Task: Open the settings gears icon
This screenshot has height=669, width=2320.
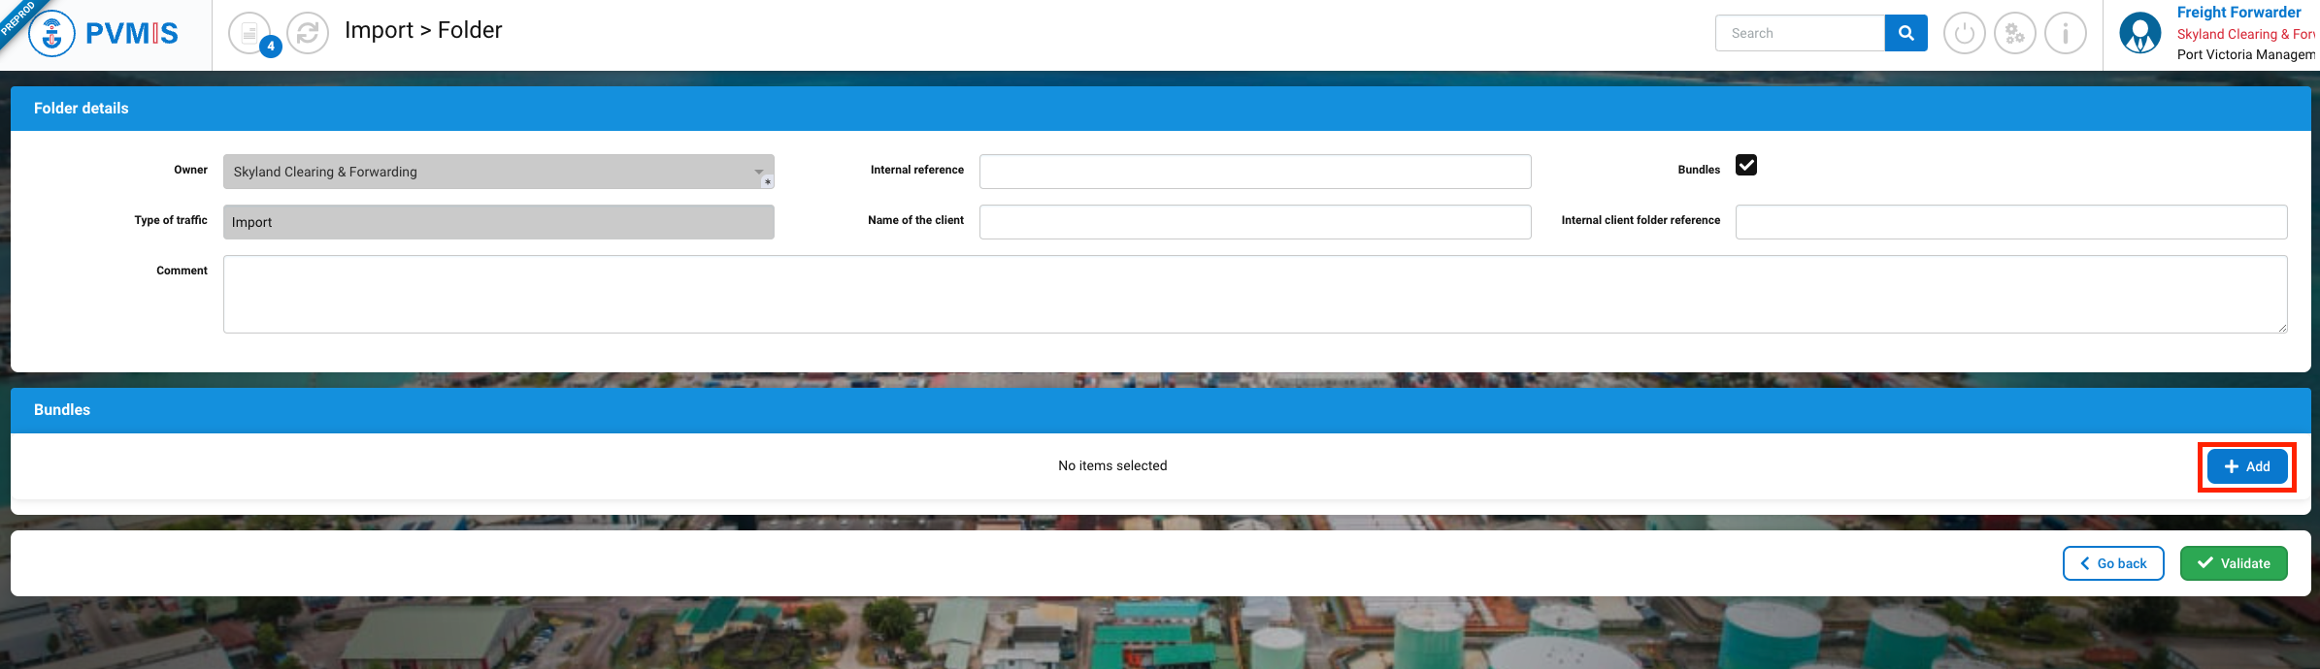Action: point(2014,34)
